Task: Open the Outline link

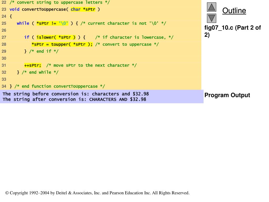Action: pyautogui.click(x=234, y=11)
